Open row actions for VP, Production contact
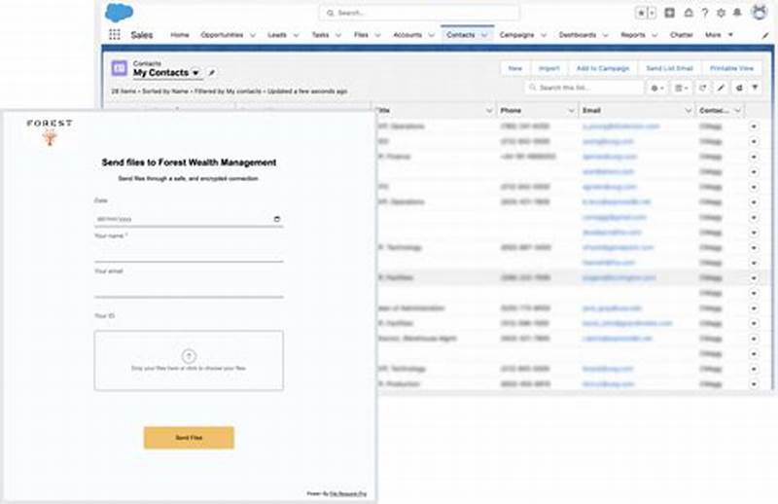The height and width of the screenshot is (504, 778). [x=754, y=384]
